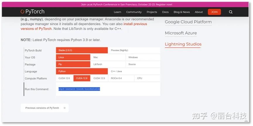Open the Blog & News menu
Screen dimensions: 253x126
tap(182, 12)
